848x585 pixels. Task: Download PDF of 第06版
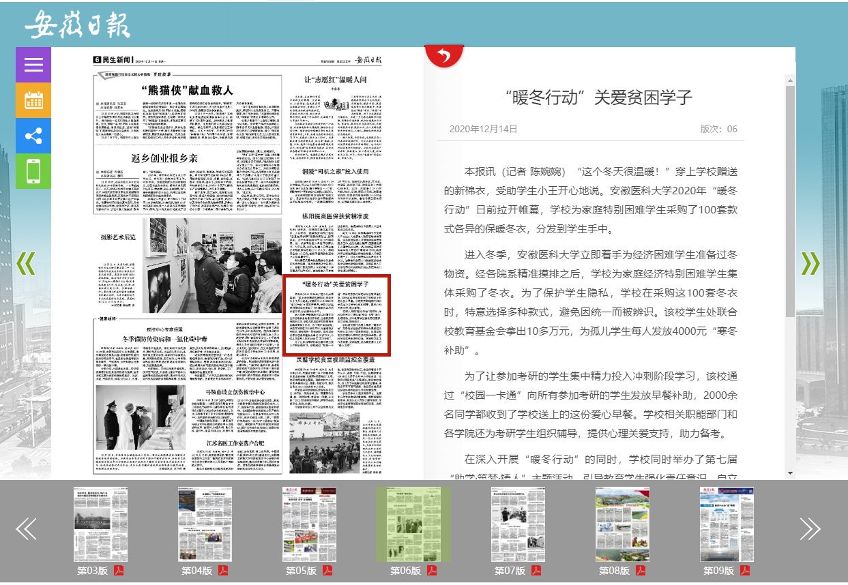(431, 571)
